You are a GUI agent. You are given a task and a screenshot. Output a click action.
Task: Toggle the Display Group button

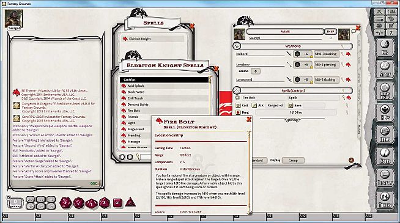[293, 160]
